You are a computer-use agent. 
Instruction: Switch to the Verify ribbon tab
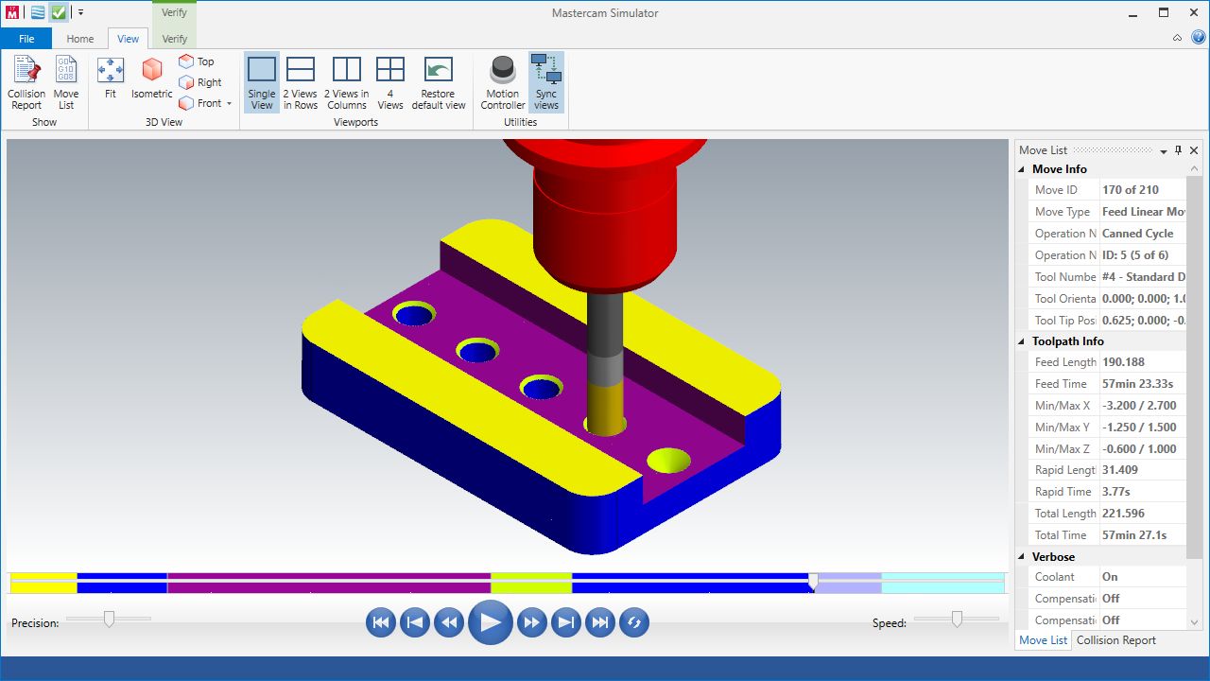pyautogui.click(x=175, y=39)
